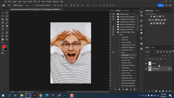Select the Rectangle shape tool
174x98 pixels.
(7, 33)
